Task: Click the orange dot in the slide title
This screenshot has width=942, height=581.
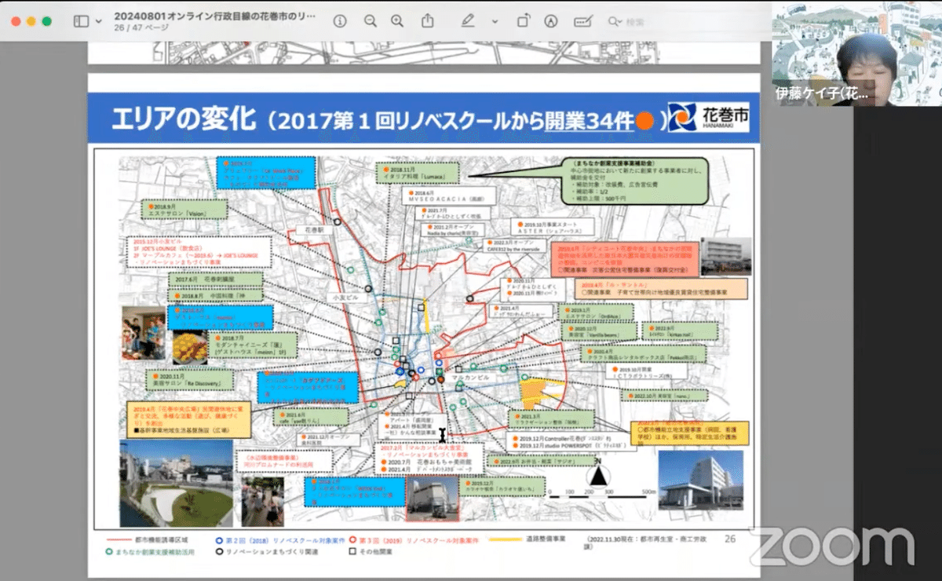Action: pyautogui.click(x=644, y=120)
